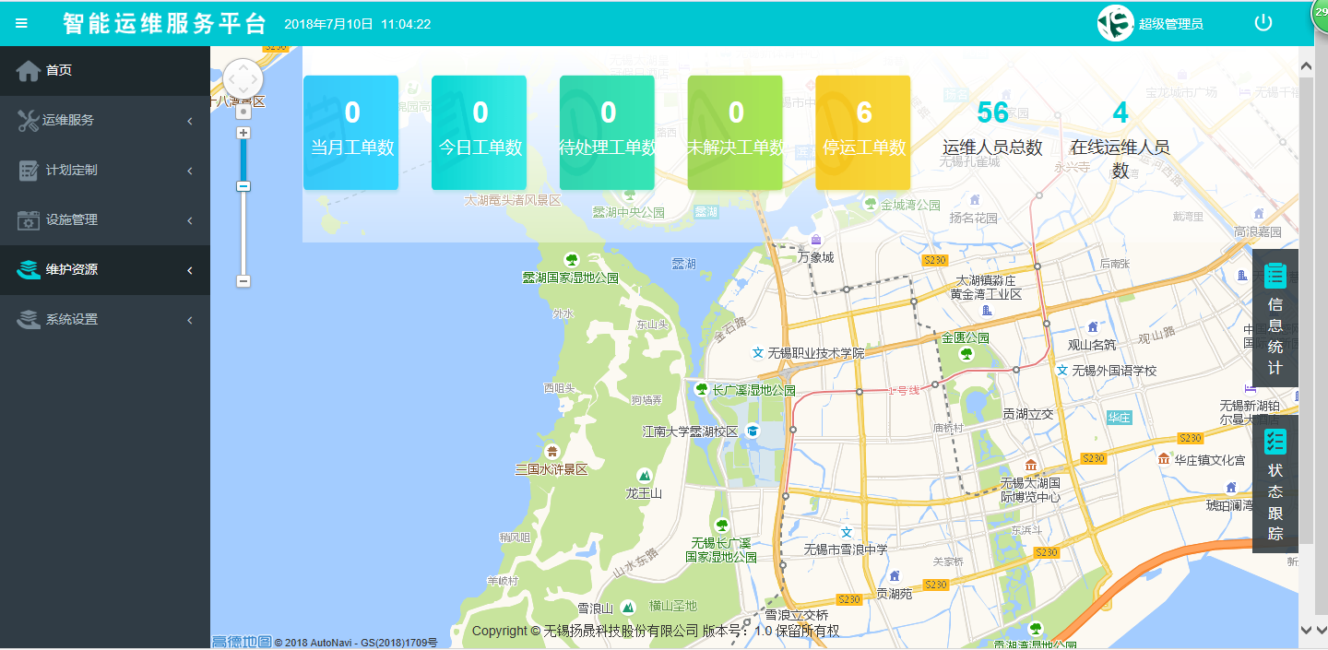Click the 运维服务 wrench icon
Image resolution: width=1328 pixels, height=650 pixels.
coord(29,120)
